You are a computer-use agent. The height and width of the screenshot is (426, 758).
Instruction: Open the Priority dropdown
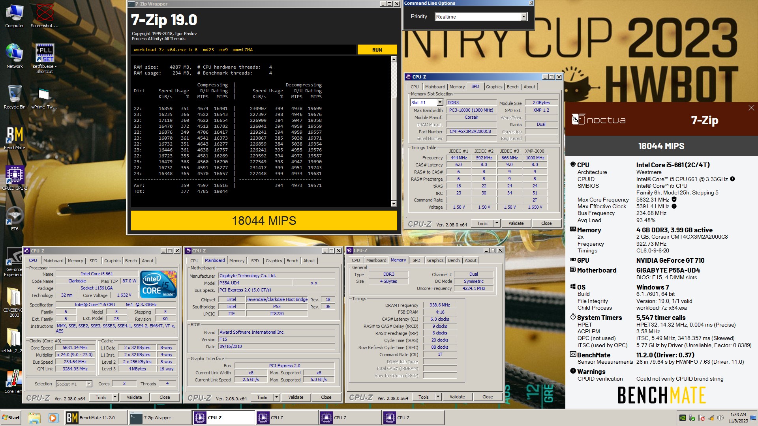pos(523,17)
